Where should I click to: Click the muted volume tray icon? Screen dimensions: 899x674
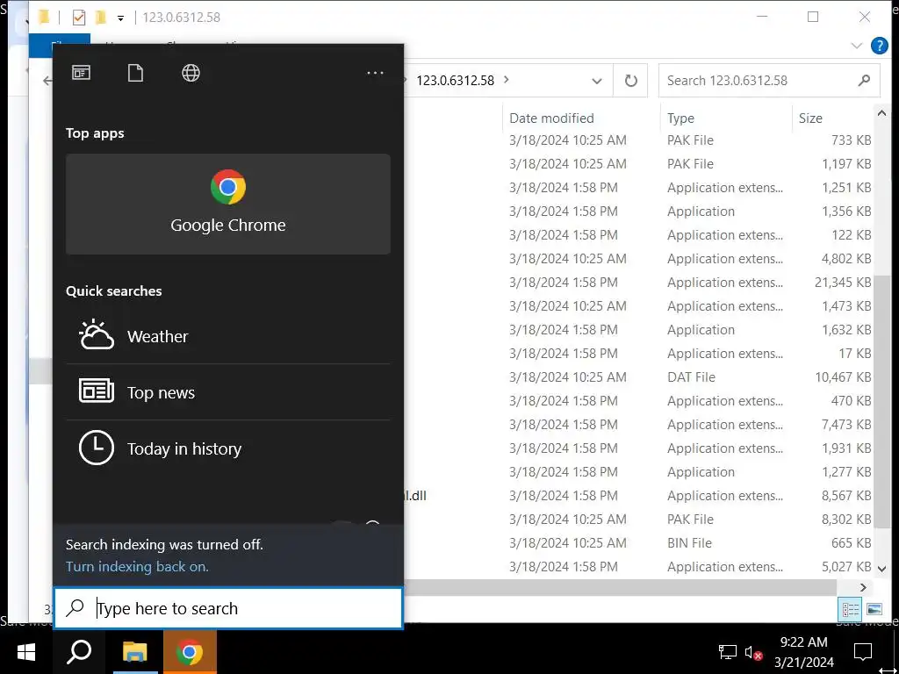(752, 652)
